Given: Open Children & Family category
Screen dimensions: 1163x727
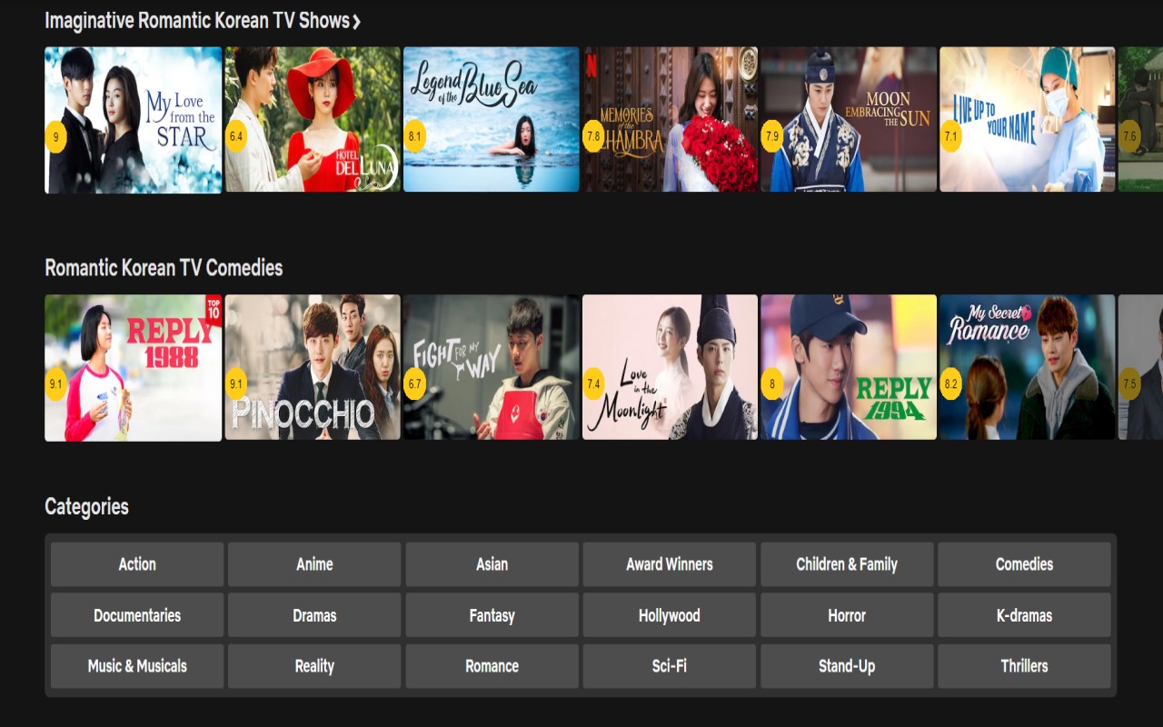Looking at the screenshot, I should pyautogui.click(x=847, y=564).
